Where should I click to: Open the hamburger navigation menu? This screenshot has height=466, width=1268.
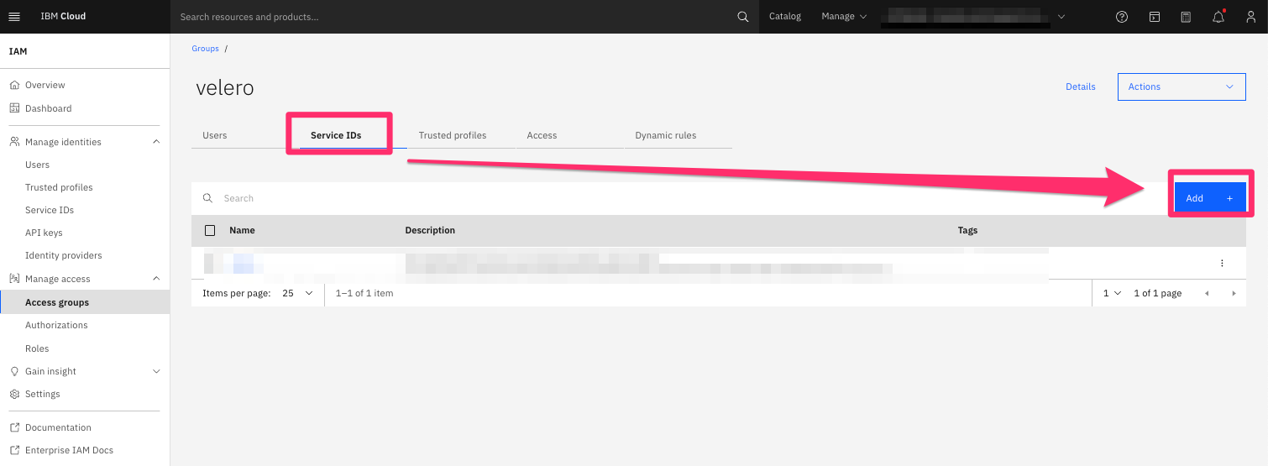pyautogui.click(x=14, y=17)
